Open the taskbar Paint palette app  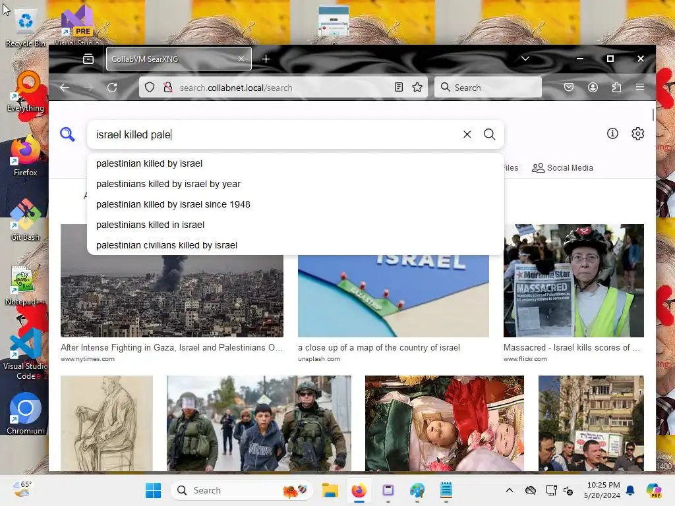click(417, 490)
